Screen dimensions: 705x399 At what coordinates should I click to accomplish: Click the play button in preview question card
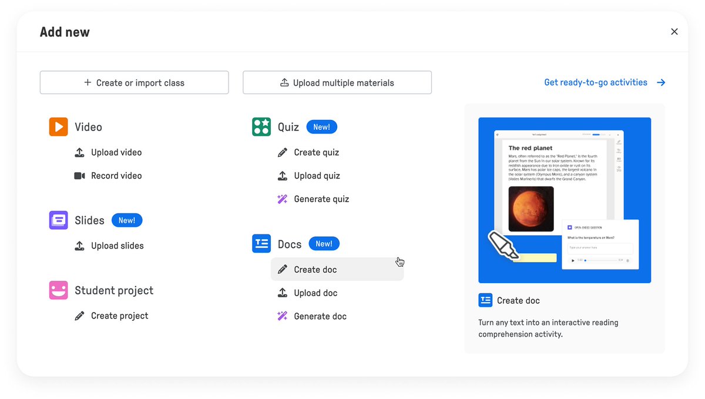tap(573, 260)
